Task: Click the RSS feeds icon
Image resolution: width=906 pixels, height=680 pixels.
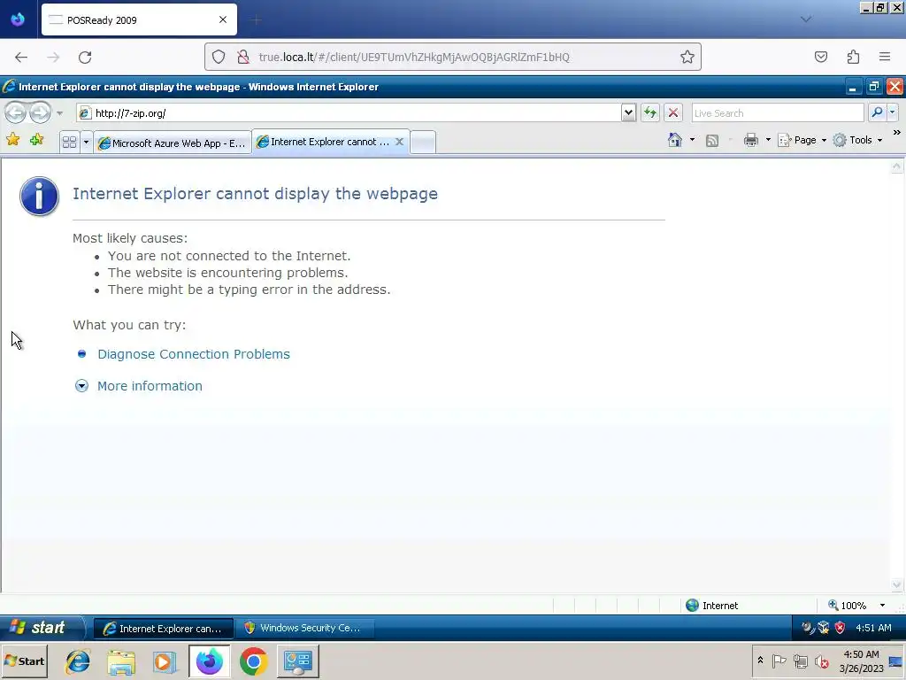Action: tap(712, 141)
